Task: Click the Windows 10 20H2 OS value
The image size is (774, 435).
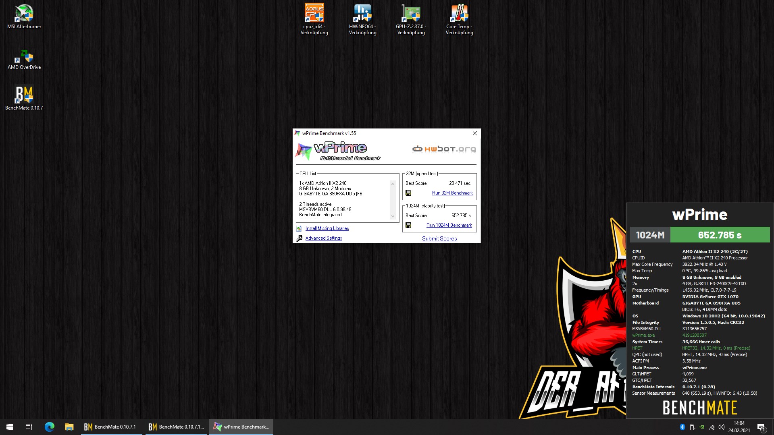Action: (724, 316)
